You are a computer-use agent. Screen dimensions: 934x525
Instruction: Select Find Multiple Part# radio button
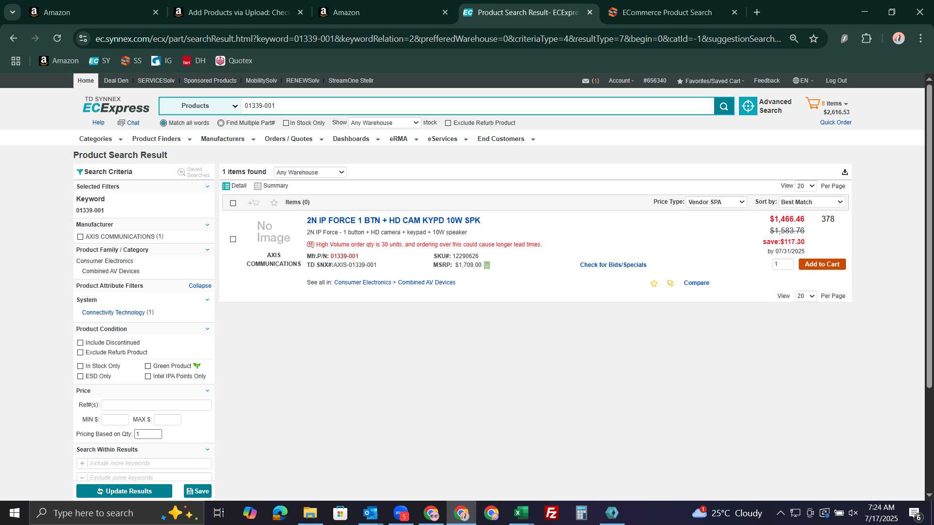click(x=221, y=123)
